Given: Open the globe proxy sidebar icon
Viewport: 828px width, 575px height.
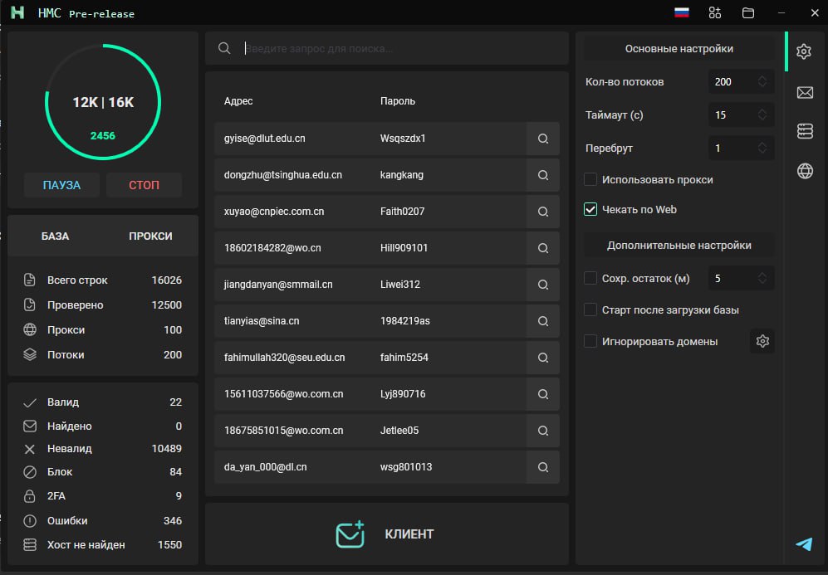Looking at the screenshot, I should pos(804,171).
